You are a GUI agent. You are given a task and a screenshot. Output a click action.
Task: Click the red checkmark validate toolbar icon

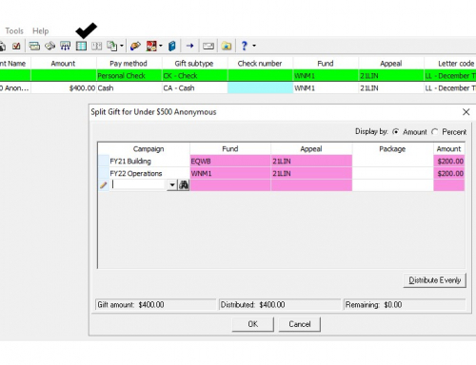[16, 46]
